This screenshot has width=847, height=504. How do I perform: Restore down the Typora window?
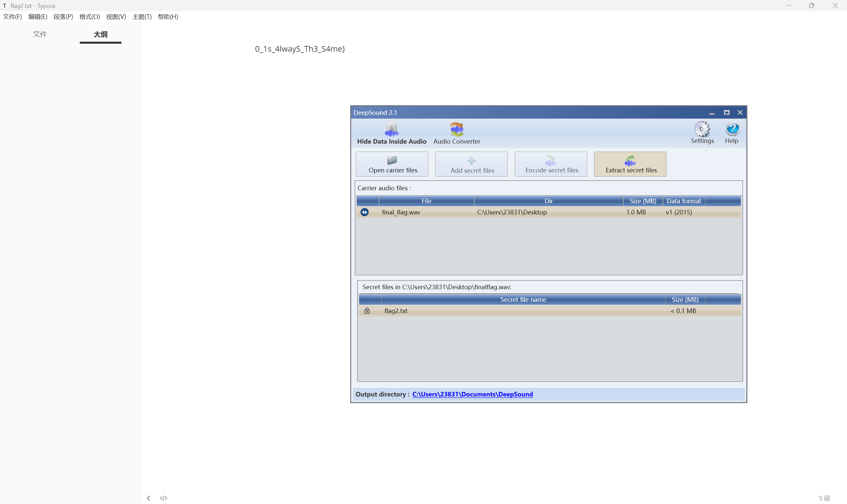pyautogui.click(x=812, y=5)
